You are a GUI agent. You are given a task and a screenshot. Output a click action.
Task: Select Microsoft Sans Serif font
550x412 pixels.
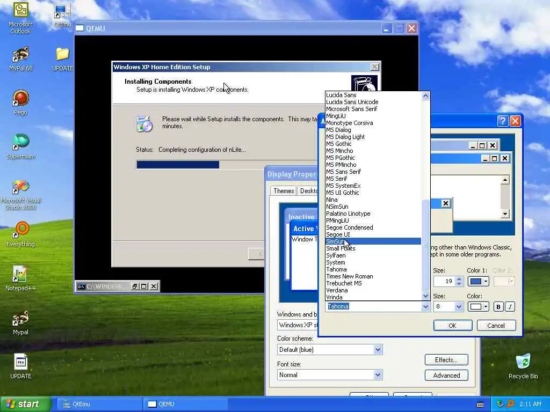click(x=373, y=109)
